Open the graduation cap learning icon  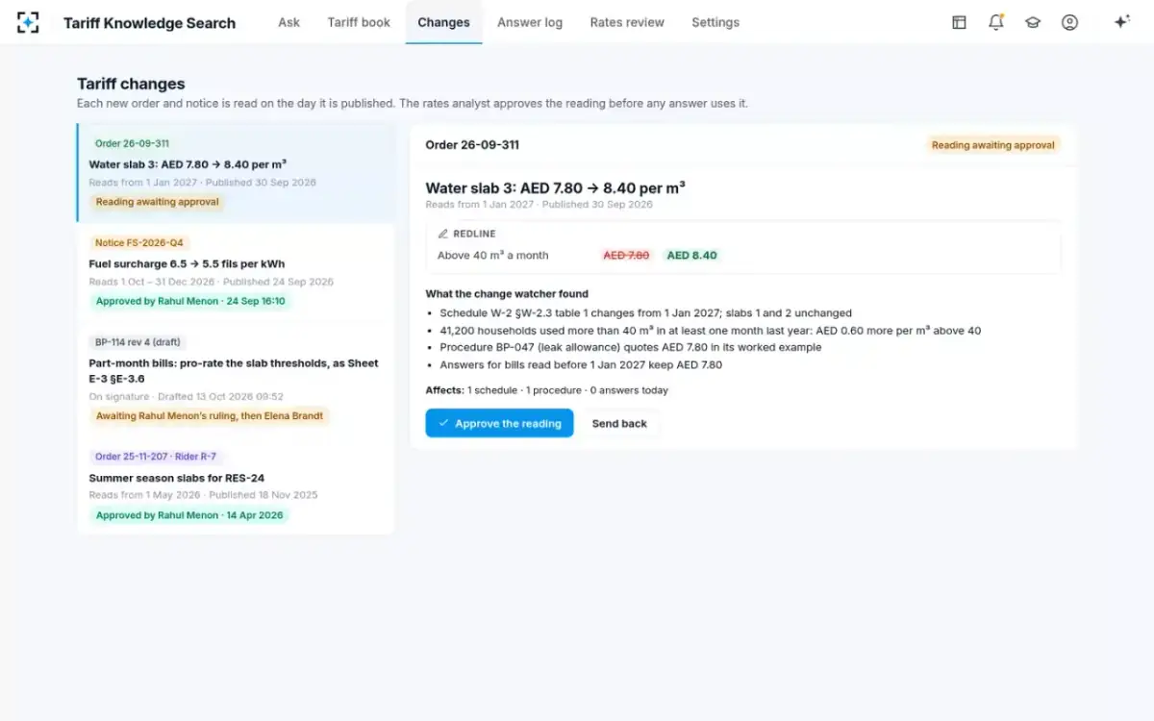[1033, 22]
